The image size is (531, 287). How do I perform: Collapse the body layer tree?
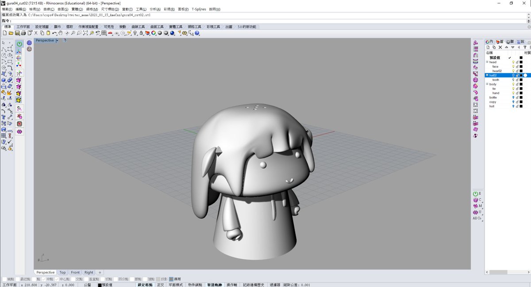pos(487,84)
